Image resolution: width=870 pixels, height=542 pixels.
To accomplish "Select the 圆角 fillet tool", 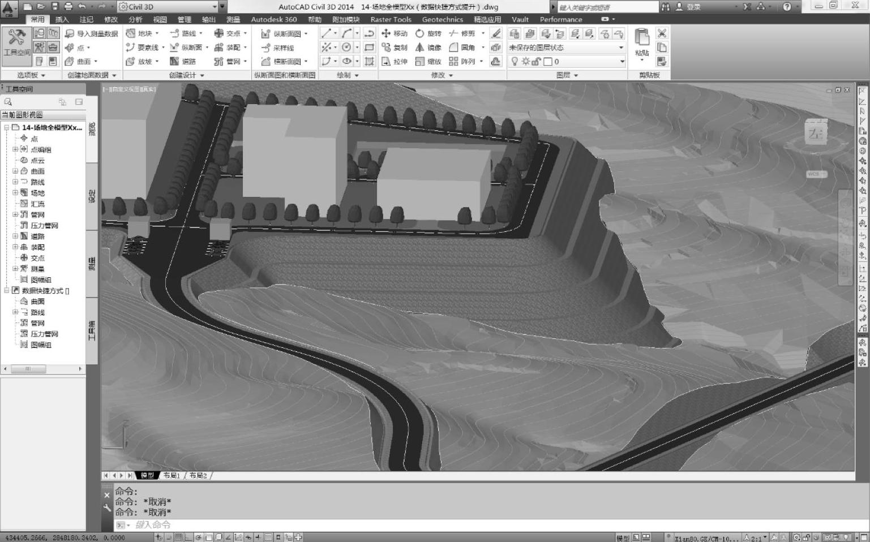I will [x=462, y=48].
